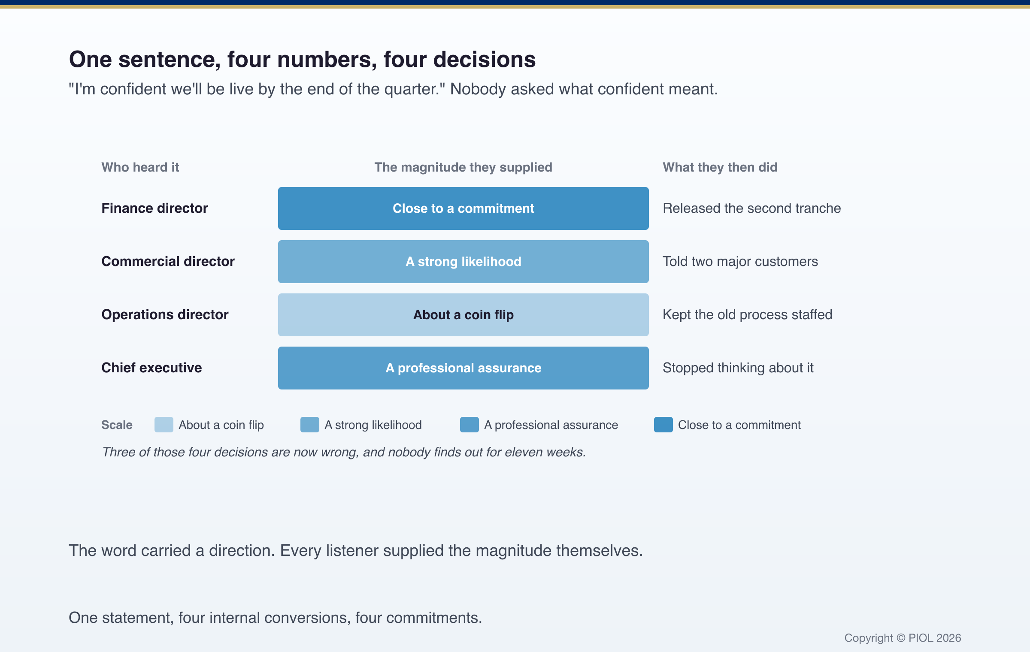Image resolution: width=1030 pixels, height=652 pixels.
Task: Click the slide title 'One sentence, four numbers'
Action: [x=302, y=59]
